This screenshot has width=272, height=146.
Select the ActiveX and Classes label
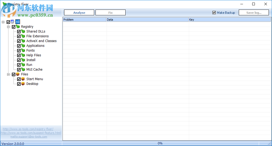click(41, 41)
